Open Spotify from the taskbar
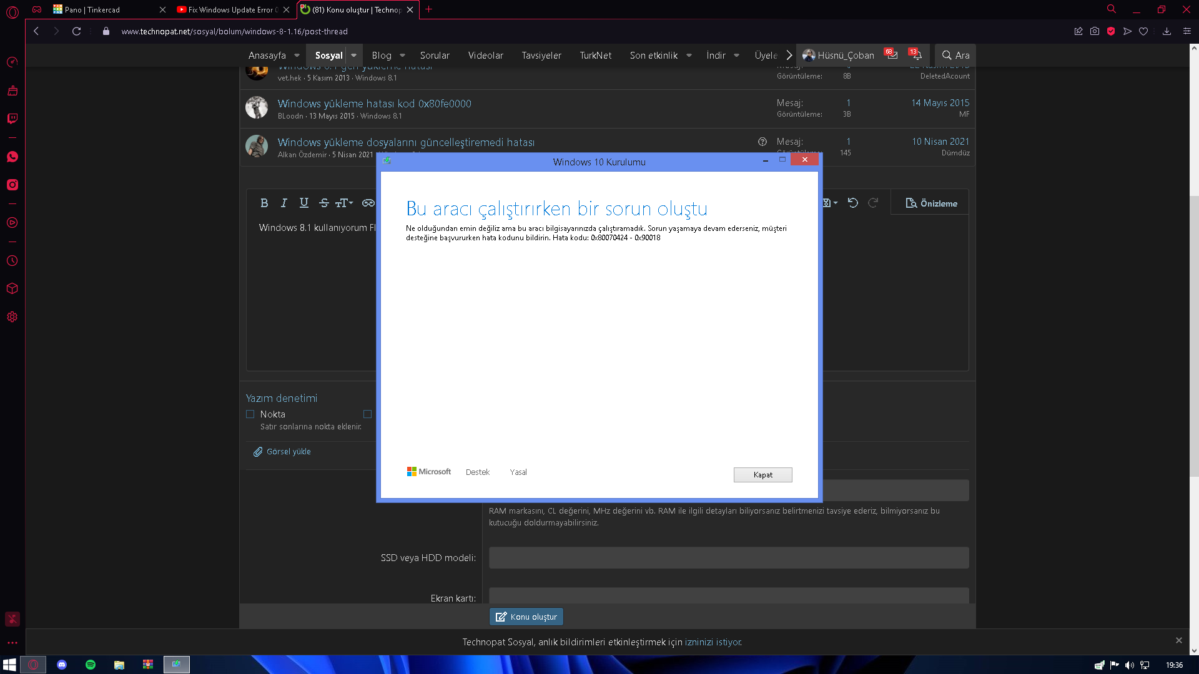Image resolution: width=1199 pixels, height=674 pixels. point(91,665)
